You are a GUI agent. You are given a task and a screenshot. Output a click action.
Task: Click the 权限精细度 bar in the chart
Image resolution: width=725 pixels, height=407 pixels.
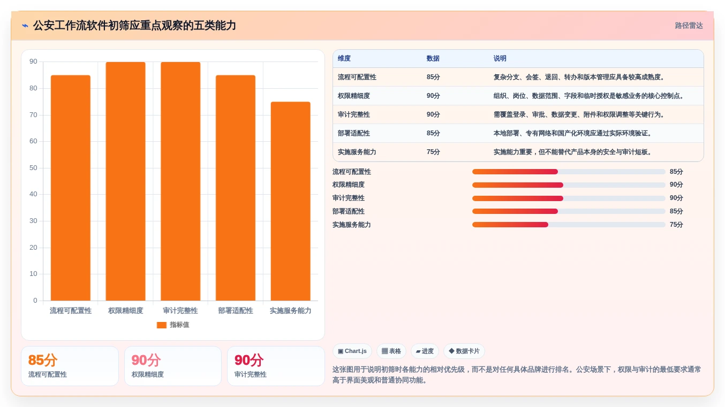pyautogui.click(x=125, y=181)
